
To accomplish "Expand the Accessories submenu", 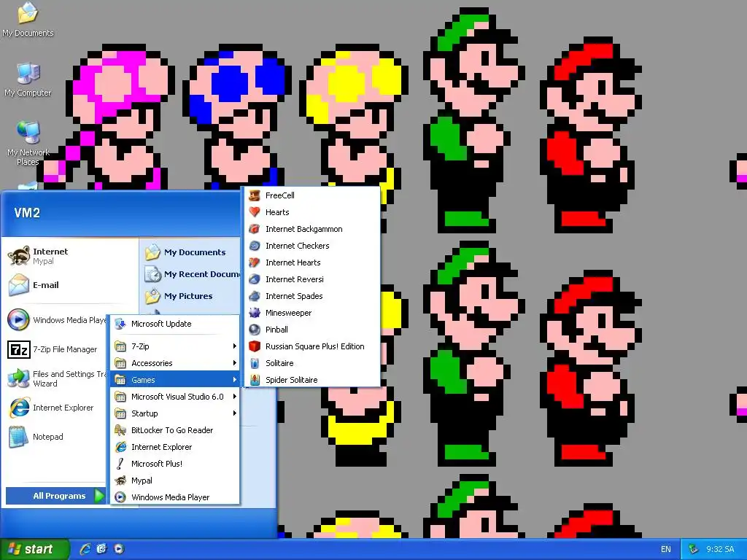I will [175, 363].
